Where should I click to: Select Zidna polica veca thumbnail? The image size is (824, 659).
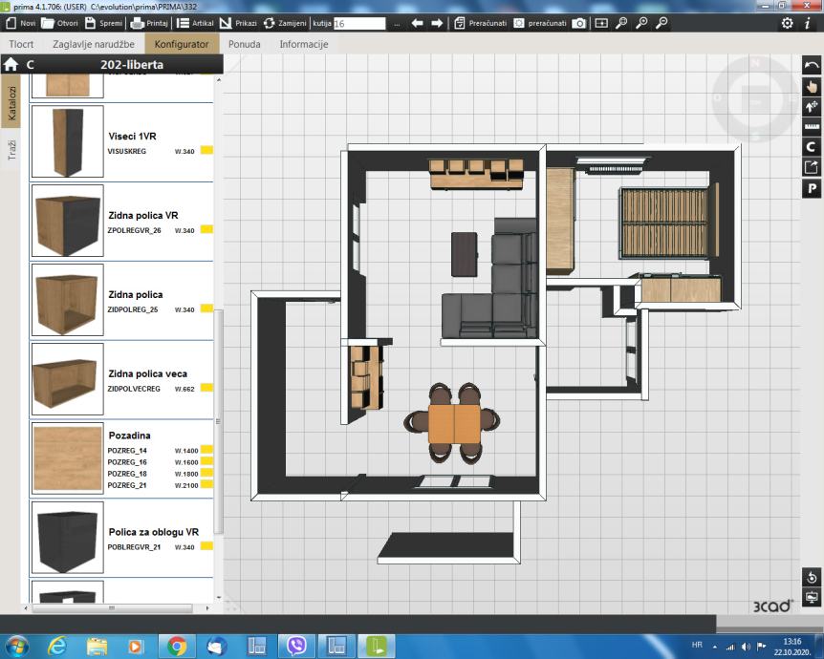67,379
